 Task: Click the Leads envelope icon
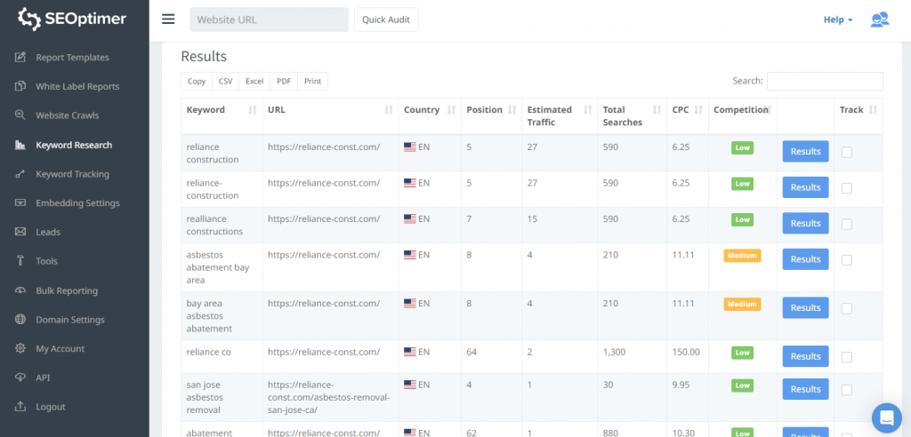click(x=20, y=232)
